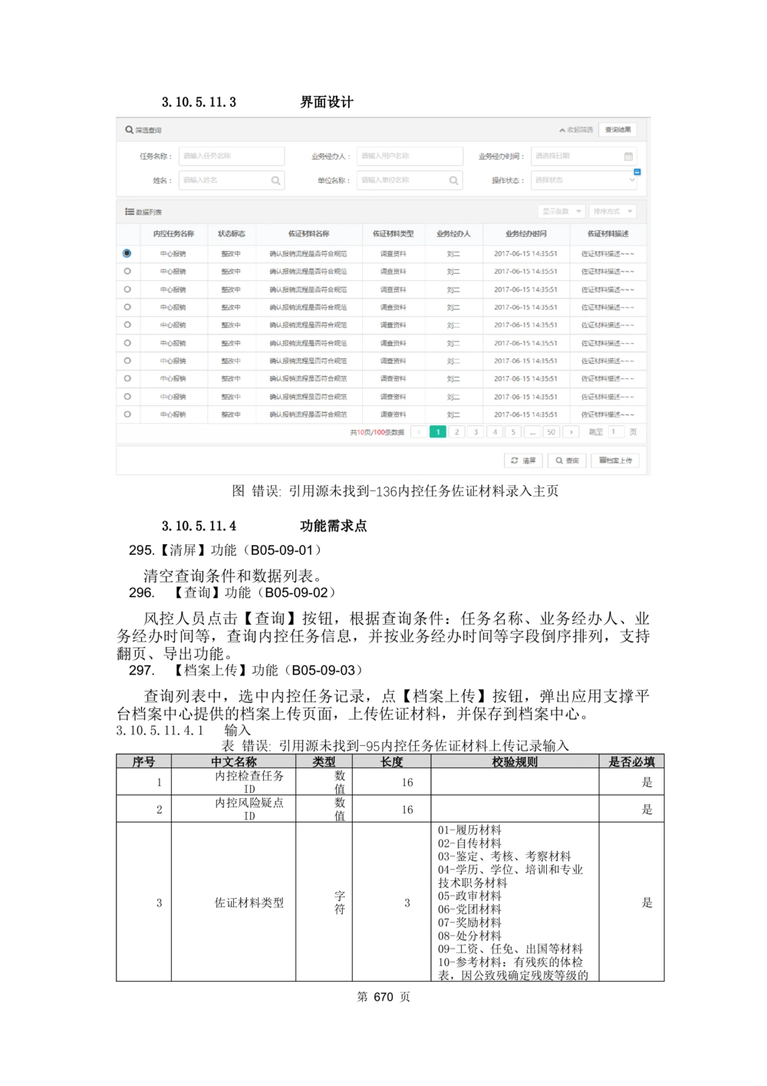767x1086 pixels.
Task: Click the search icon inside 姓名 input
Action: [275, 180]
